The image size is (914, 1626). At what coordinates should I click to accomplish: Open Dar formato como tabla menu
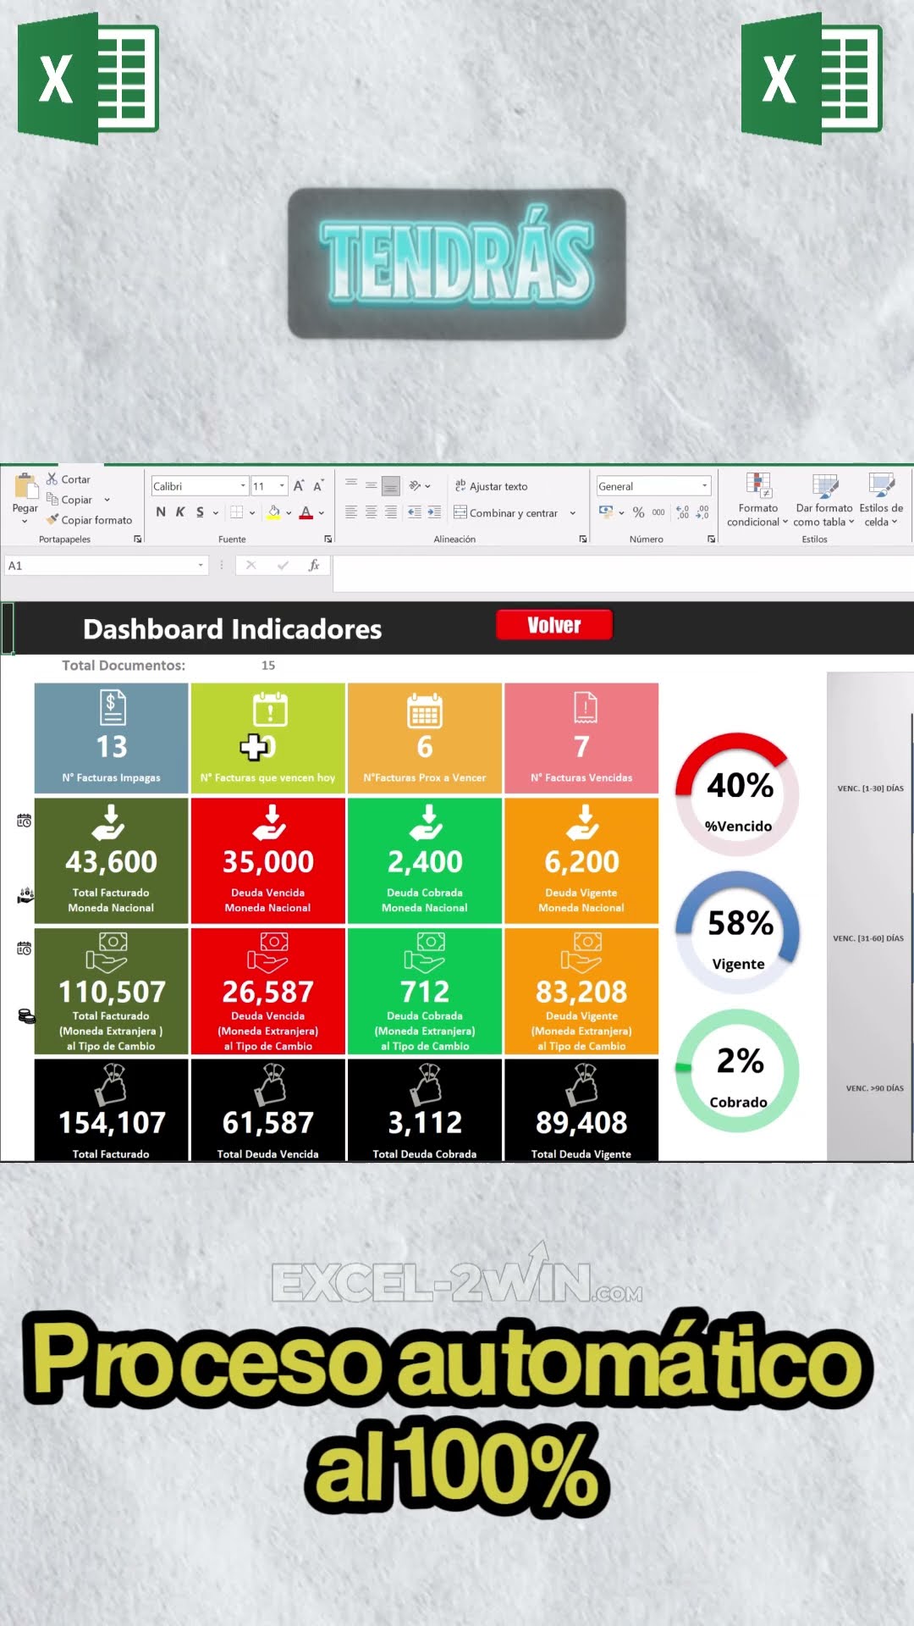(823, 500)
